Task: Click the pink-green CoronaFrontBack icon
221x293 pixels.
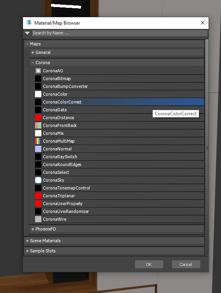Action: pyautogui.click(x=38, y=125)
